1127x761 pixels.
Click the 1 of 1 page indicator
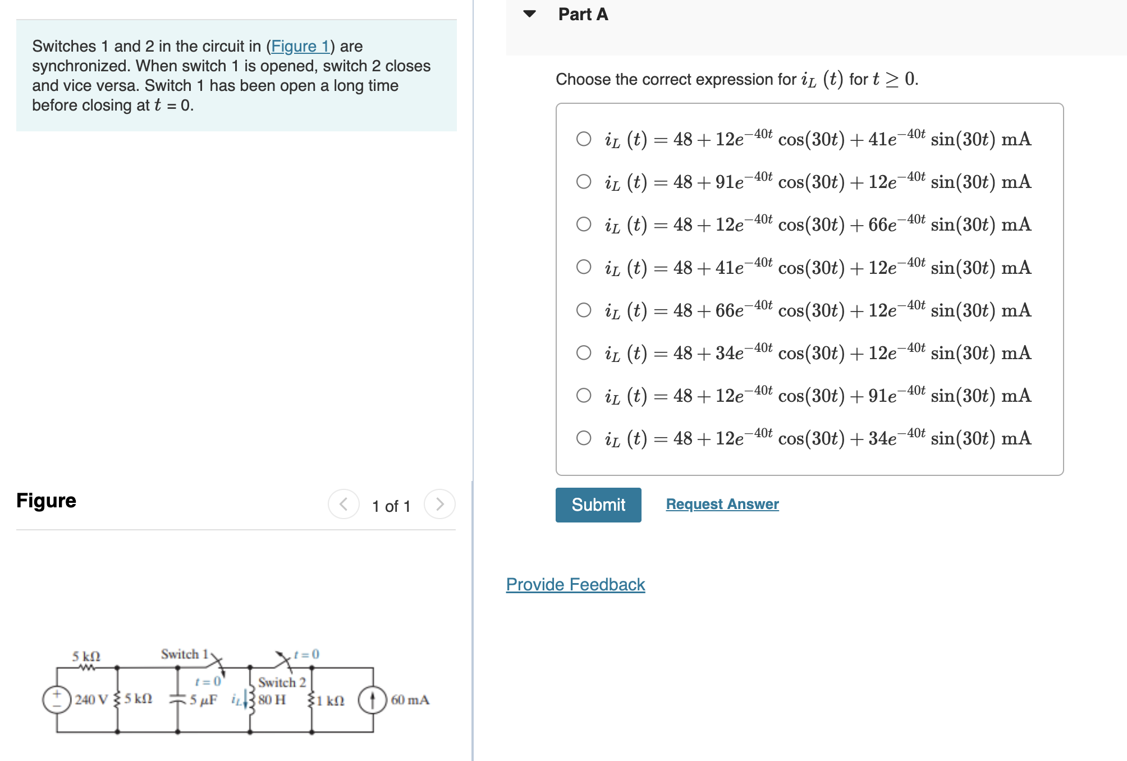(391, 506)
